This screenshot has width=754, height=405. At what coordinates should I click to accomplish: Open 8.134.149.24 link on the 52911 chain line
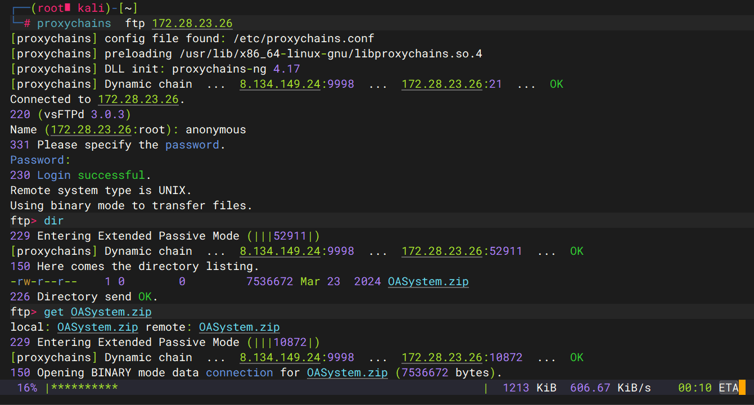point(280,251)
